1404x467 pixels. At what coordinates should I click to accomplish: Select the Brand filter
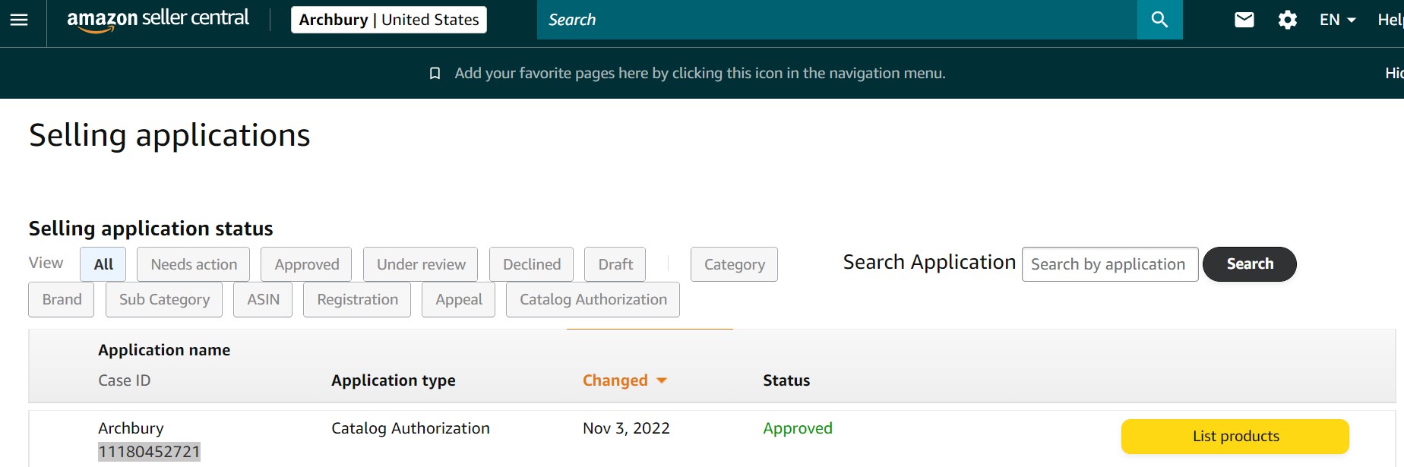tap(62, 300)
